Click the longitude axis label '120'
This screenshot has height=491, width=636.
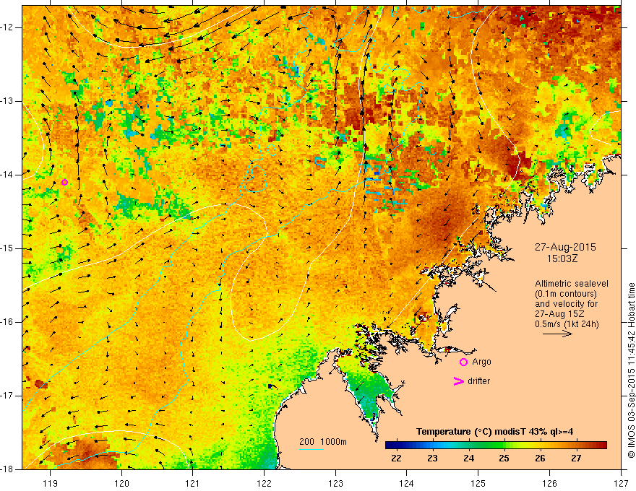pos(121,483)
